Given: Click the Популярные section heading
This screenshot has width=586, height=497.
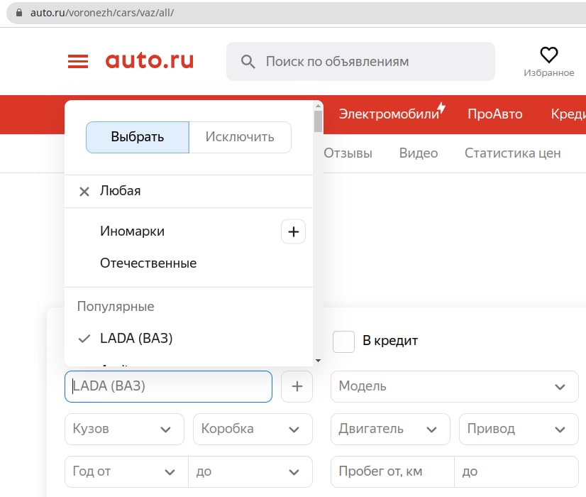Looking at the screenshot, I should [x=116, y=307].
